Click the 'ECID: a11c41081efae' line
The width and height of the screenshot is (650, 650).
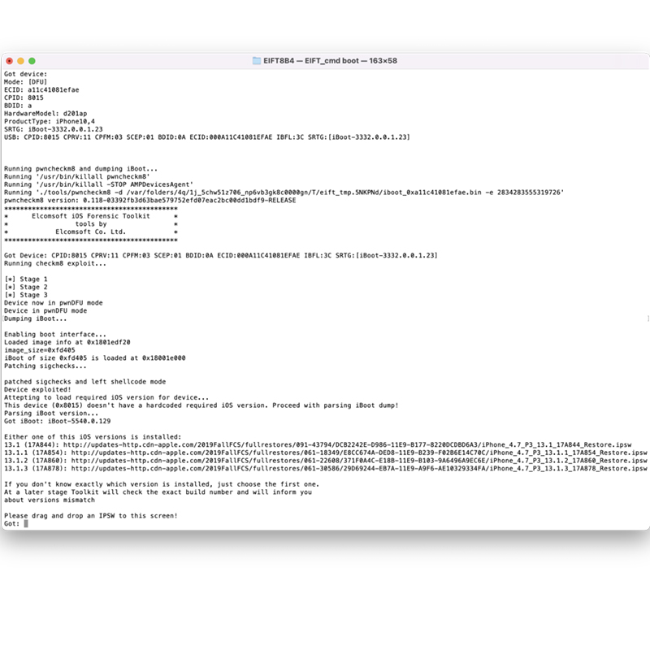(41, 90)
